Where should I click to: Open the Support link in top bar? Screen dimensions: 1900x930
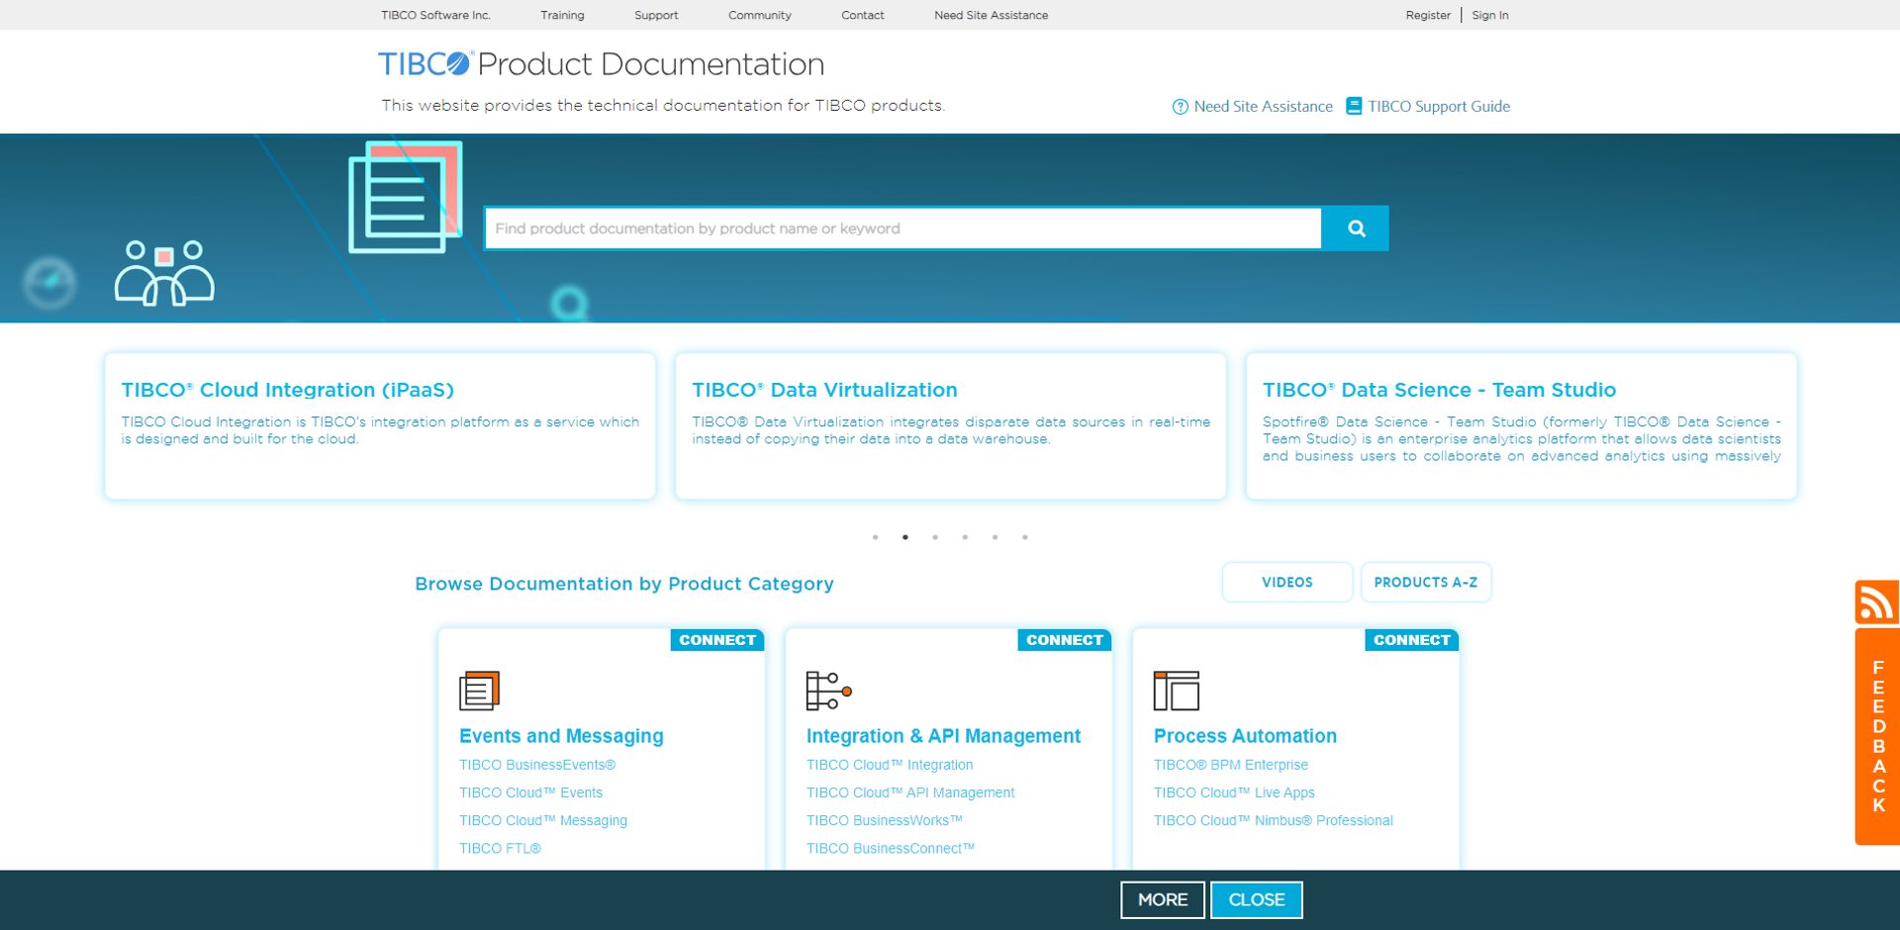[656, 15]
